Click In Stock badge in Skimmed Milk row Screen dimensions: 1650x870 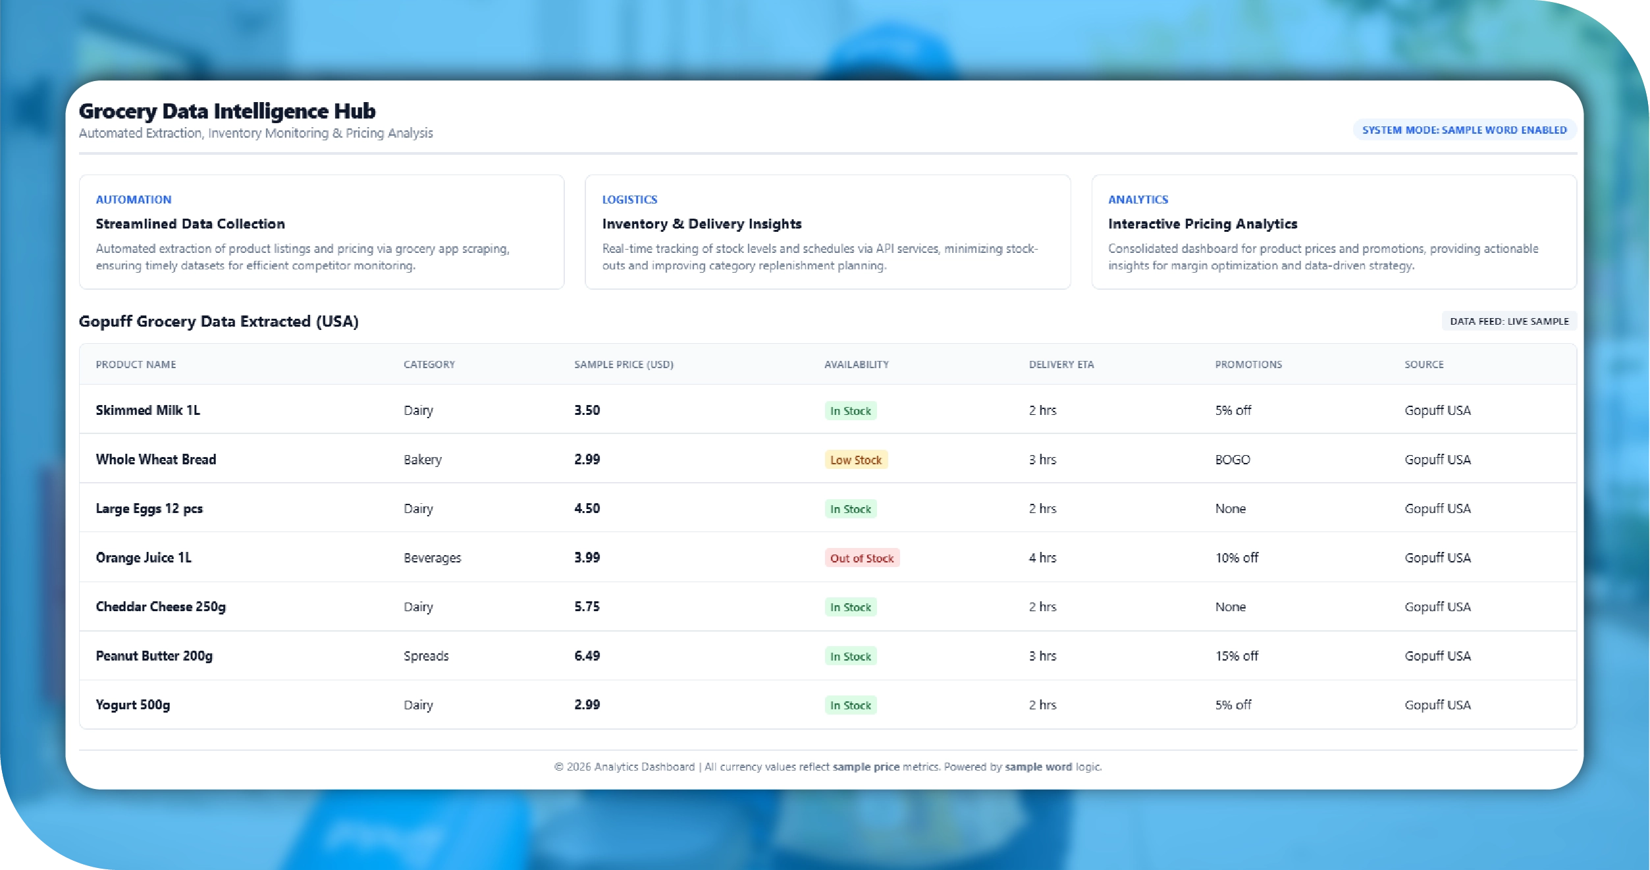click(x=850, y=411)
